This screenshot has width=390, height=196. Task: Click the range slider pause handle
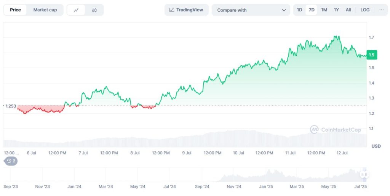364,174
